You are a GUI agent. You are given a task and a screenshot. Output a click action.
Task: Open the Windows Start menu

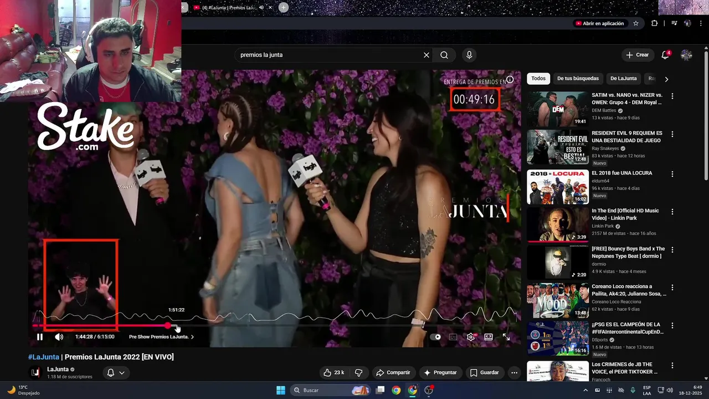point(280,390)
